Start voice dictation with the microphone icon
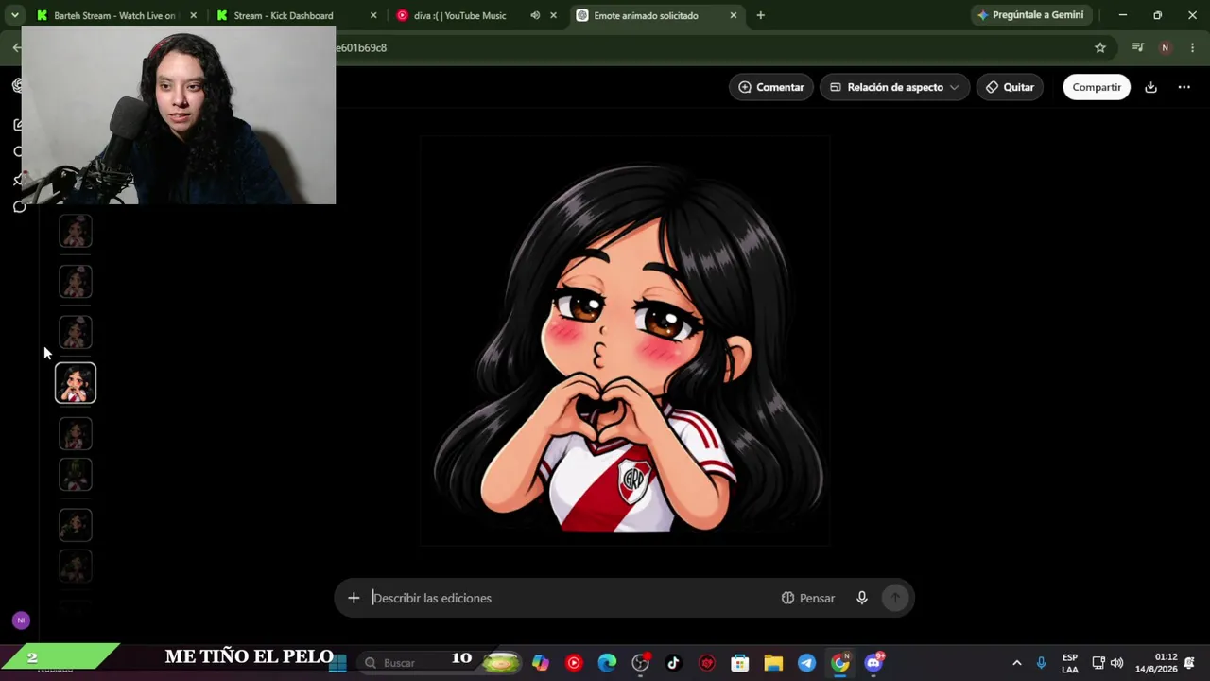This screenshot has height=681, width=1210. [862, 598]
